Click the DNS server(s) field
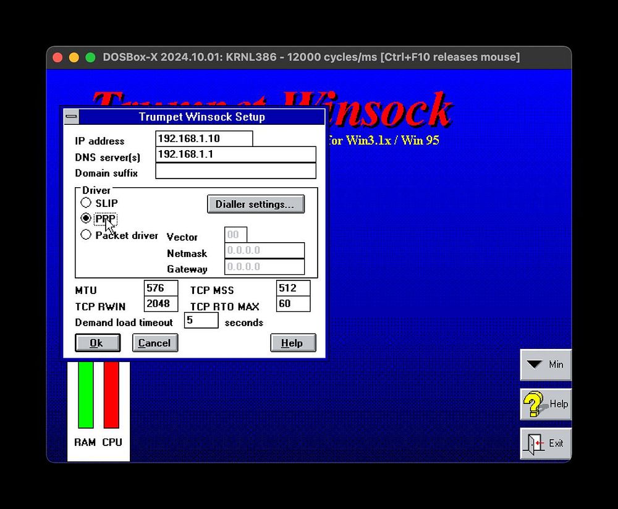Image resolution: width=618 pixels, height=509 pixels. (x=235, y=154)
